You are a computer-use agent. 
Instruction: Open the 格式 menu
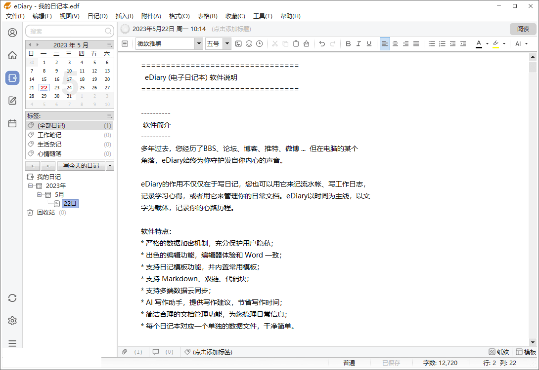tap(179, 16)
